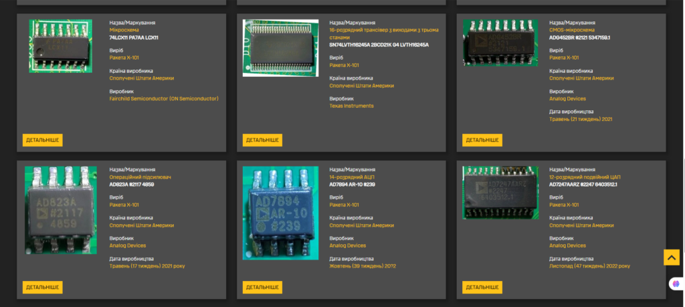The height and width of the screenshot is (307, 685).
Task: Click marking text '74LCX11 PA7AA LCX11'
Action: coord(134,38)
